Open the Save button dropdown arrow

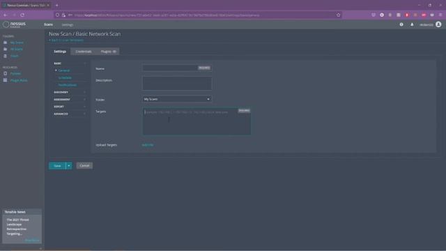pyautogui.click(x=69, y=166)
